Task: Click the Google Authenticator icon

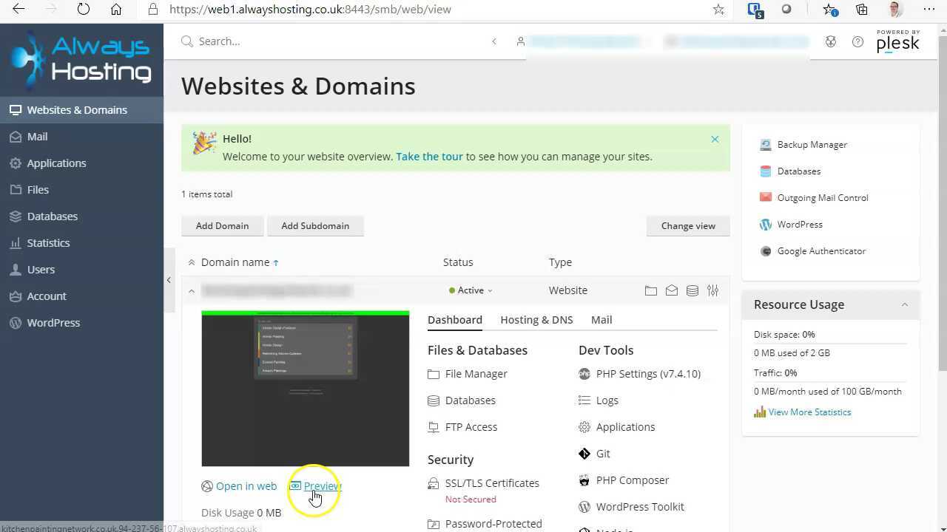Action: (x=766, y=251)
